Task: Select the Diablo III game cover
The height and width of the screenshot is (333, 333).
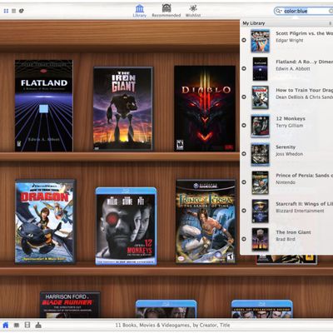Action: click(205, 108)
